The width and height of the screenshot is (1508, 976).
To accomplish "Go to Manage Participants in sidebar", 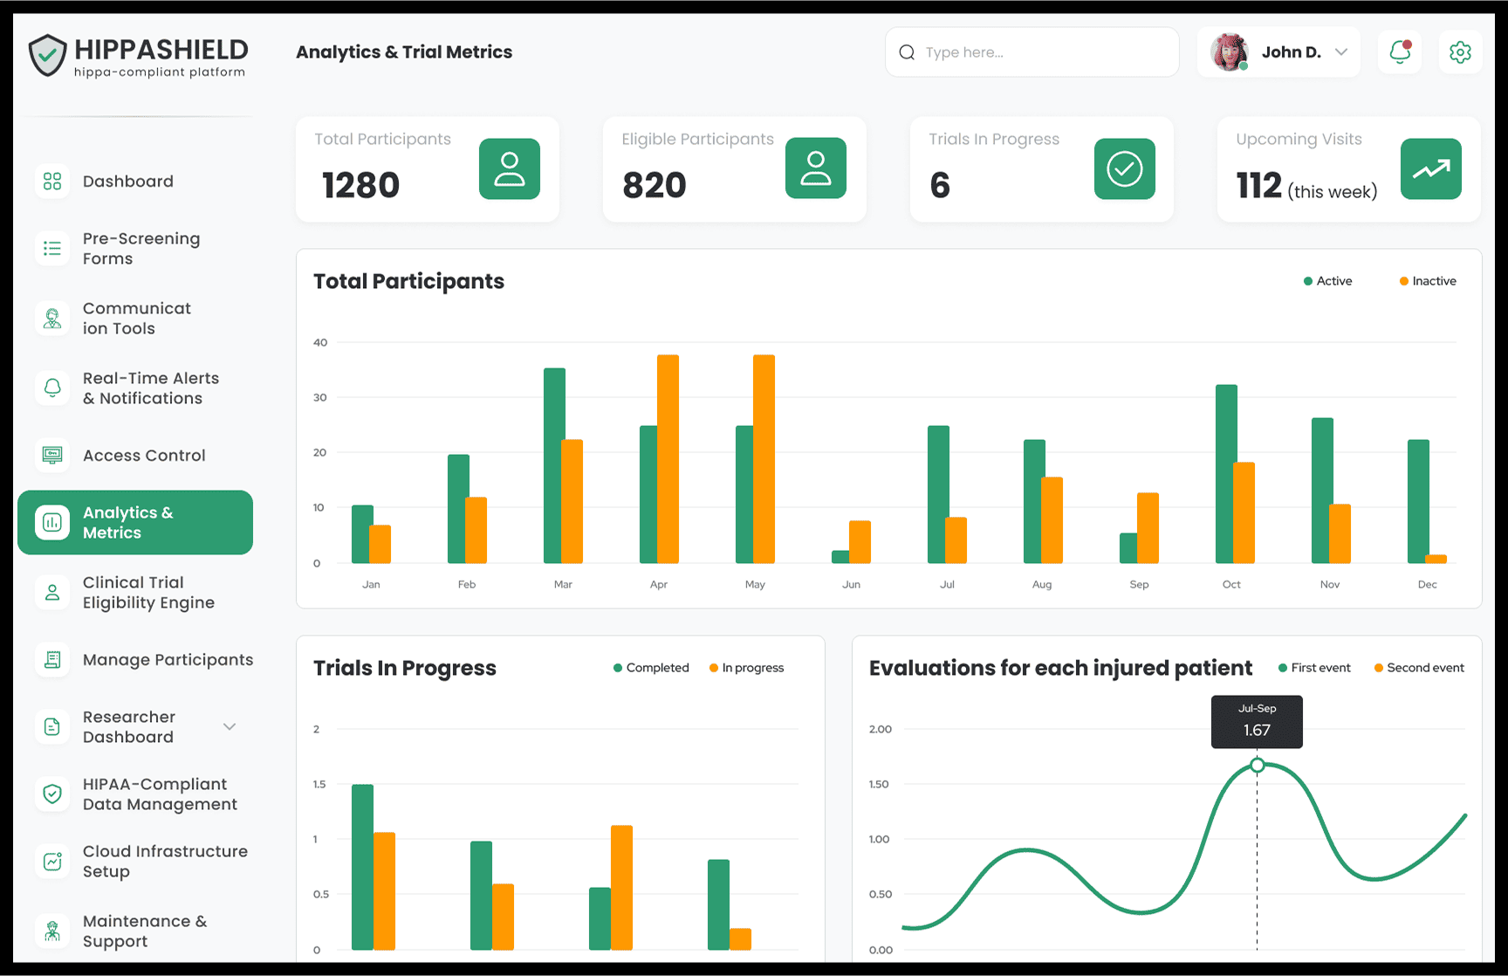I will tap(167, 660).
